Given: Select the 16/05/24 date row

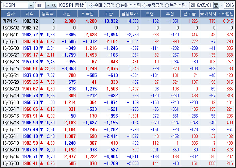Looking at the screenshot, I should [118, 75].
